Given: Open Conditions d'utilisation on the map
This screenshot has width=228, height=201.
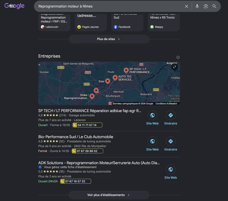Looking at the screenshot, I should point(166,104).
